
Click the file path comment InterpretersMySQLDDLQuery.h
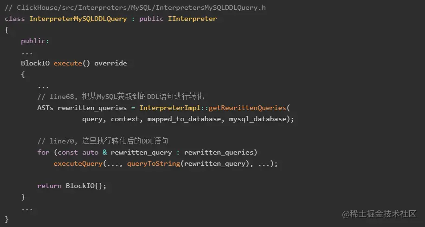(211, 7)
